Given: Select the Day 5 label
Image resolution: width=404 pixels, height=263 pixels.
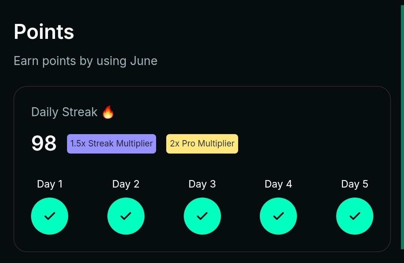Looking at the screenshot, I should [355, 184].
